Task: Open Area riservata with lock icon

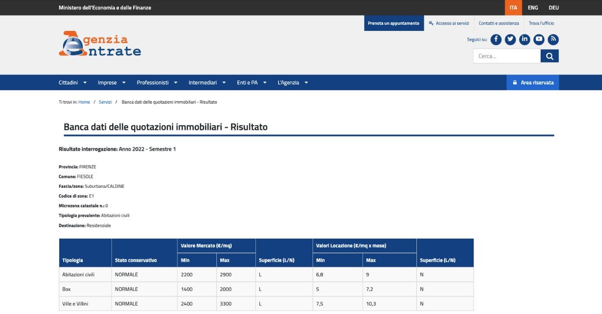Action: point(532,83)
